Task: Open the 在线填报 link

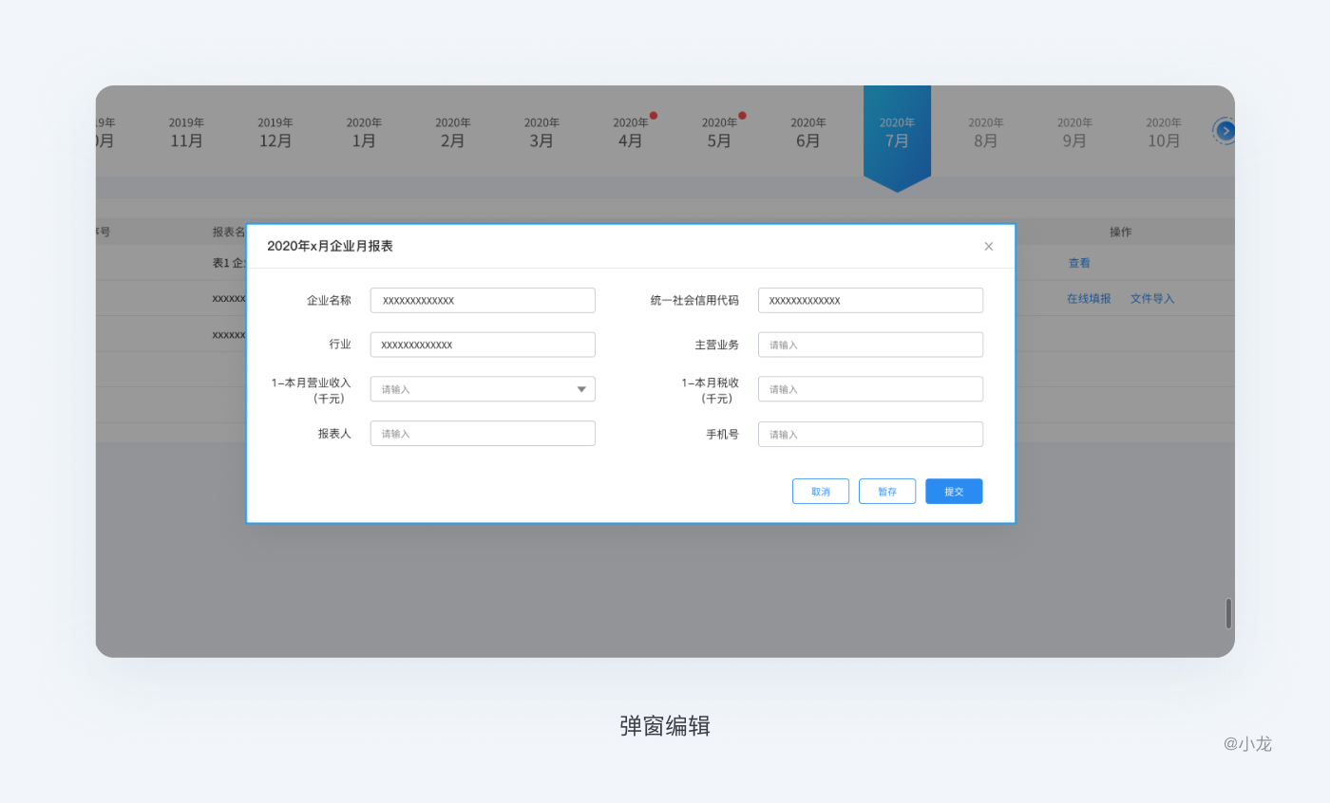Action: pos(1089,298)
